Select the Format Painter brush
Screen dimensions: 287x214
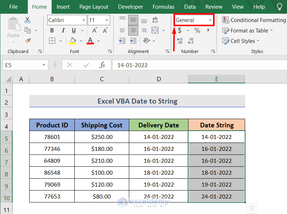tap(27, 41)
